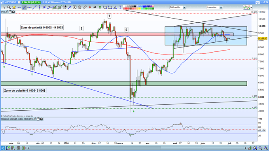
Task: Click the info icon next to BTCUSD
Action: [x=19, y=2]
